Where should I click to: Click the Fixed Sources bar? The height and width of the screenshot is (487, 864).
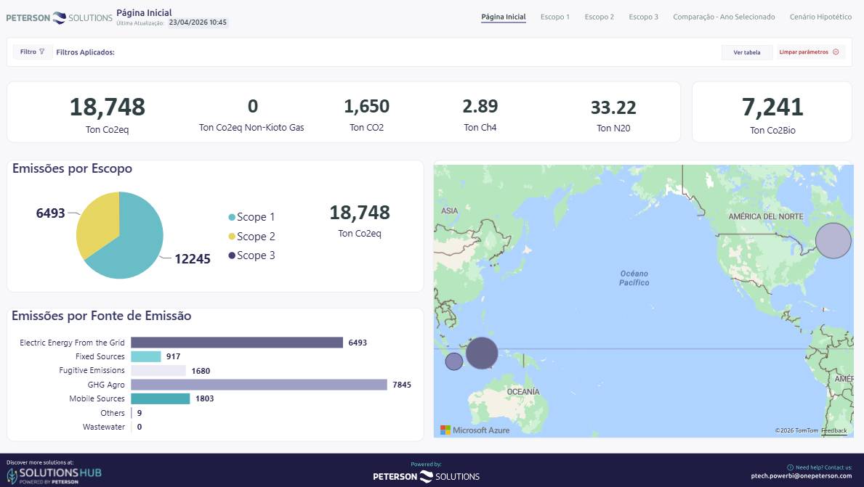pyautogui.click(x=146, y=356)
